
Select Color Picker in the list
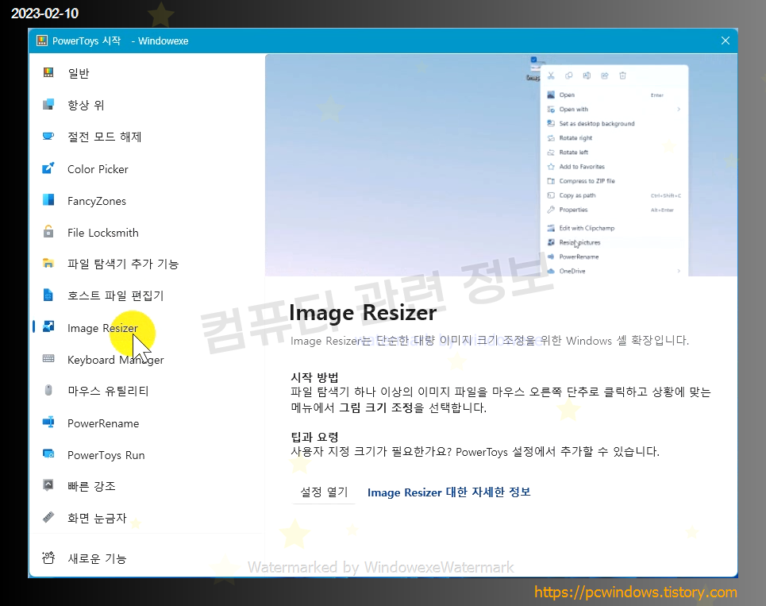point(98,169)
